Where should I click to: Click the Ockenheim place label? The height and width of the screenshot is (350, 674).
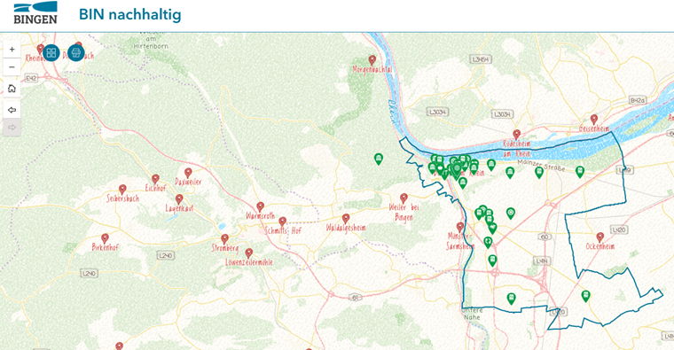tap(600, 246)
